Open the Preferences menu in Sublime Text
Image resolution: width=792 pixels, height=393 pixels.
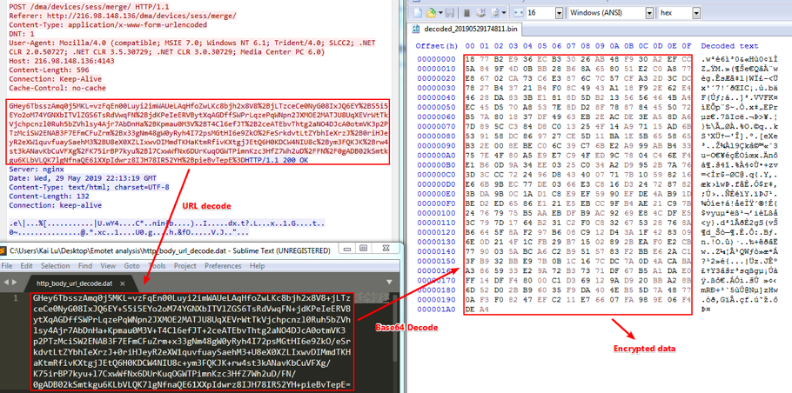click(x=223, y=266)
